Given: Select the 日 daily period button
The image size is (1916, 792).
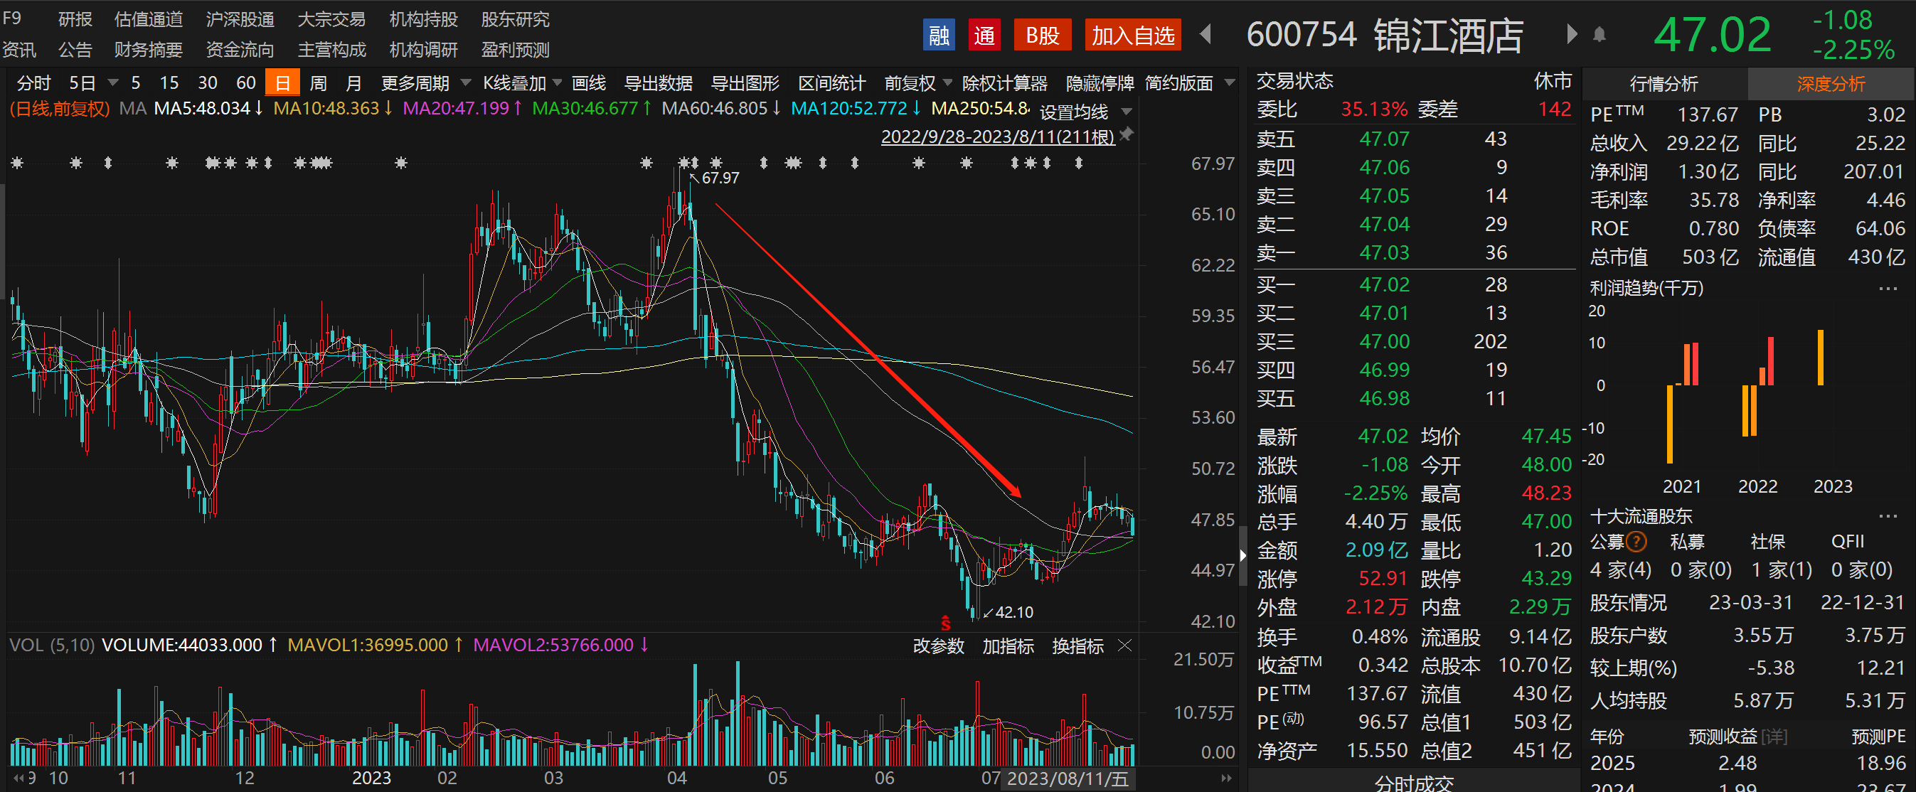Looking at the screenshot, I should [x=282, y=82].
